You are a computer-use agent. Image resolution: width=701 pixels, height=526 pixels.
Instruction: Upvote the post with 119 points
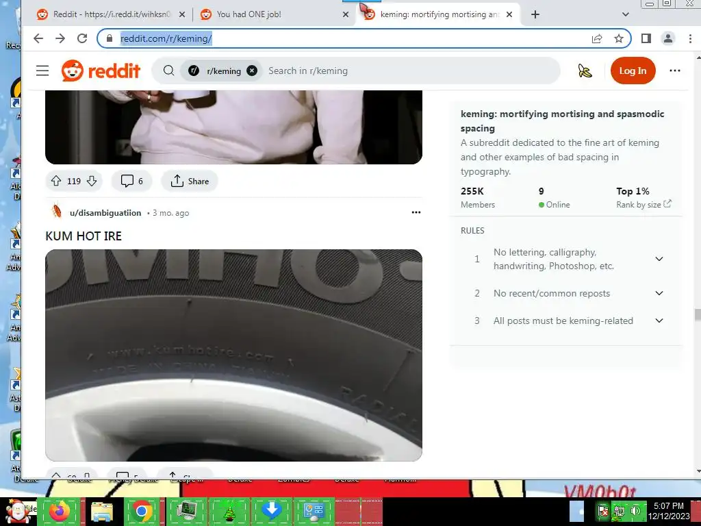(56, 181)
